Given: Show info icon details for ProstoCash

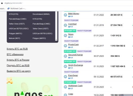Looking at the screenshot, I should pyautogui.click(x=65, y=46).
